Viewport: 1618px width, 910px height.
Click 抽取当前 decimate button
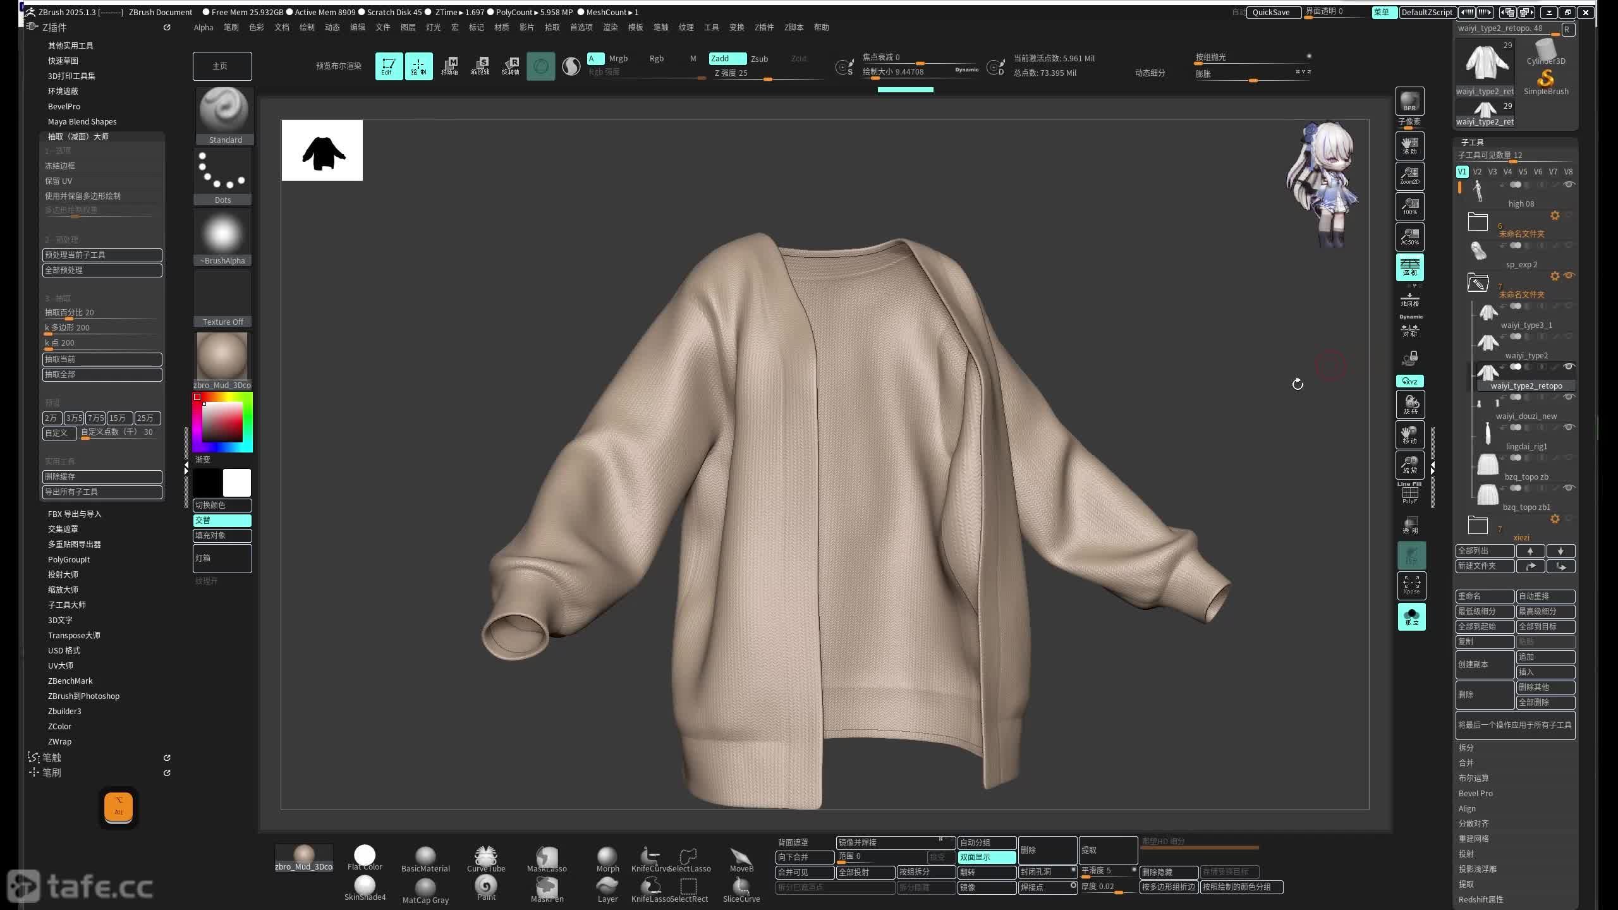coord(102,359)
